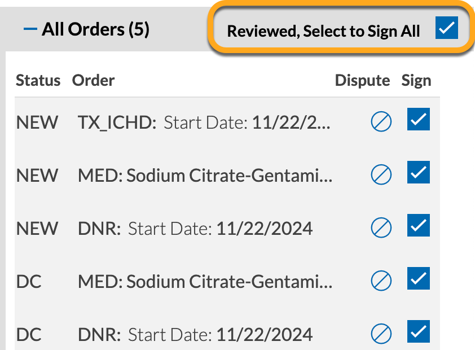This screenshot has height=350, width=475.
Task: Dispute the NEW Sodium Citrate-Gentamicin order
Action: 381,174
